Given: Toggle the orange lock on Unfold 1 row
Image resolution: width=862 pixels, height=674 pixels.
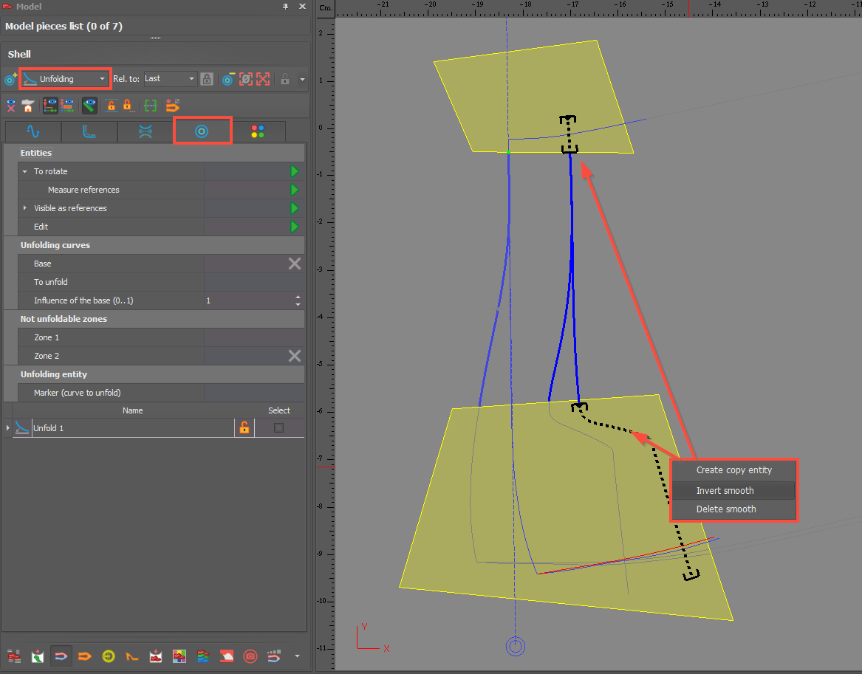Looking at the screenshot, I should [x=244, y=427].
